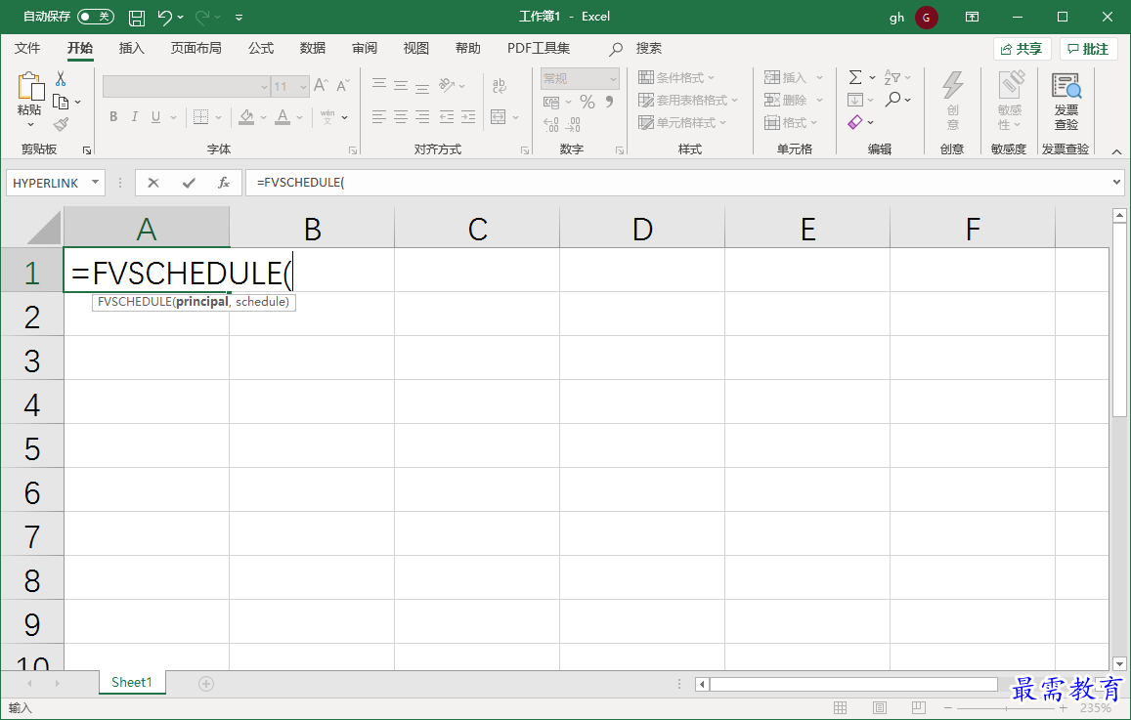Click the Clear eraser icon

(855, 122)
